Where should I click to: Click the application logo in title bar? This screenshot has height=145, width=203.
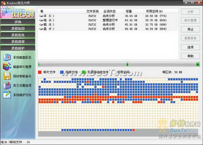3,3
